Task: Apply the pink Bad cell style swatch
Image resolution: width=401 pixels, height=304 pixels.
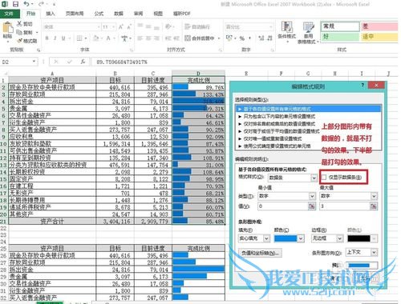Action: tap(379, 26)
